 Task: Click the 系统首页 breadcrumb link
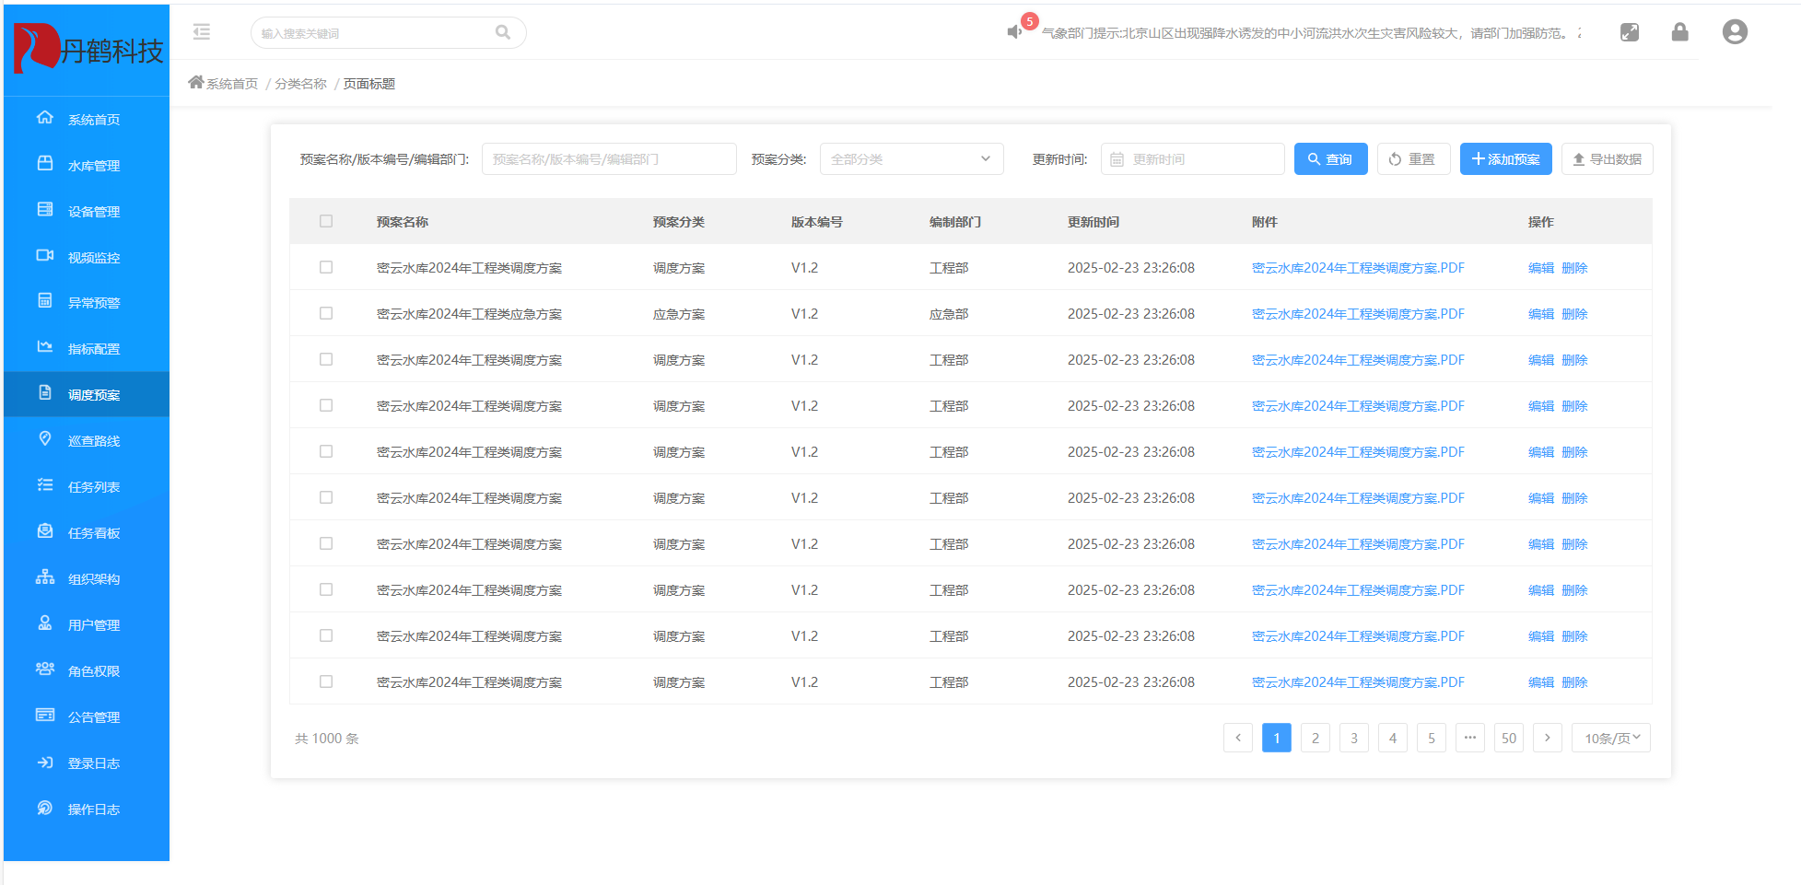pos(232,84)
